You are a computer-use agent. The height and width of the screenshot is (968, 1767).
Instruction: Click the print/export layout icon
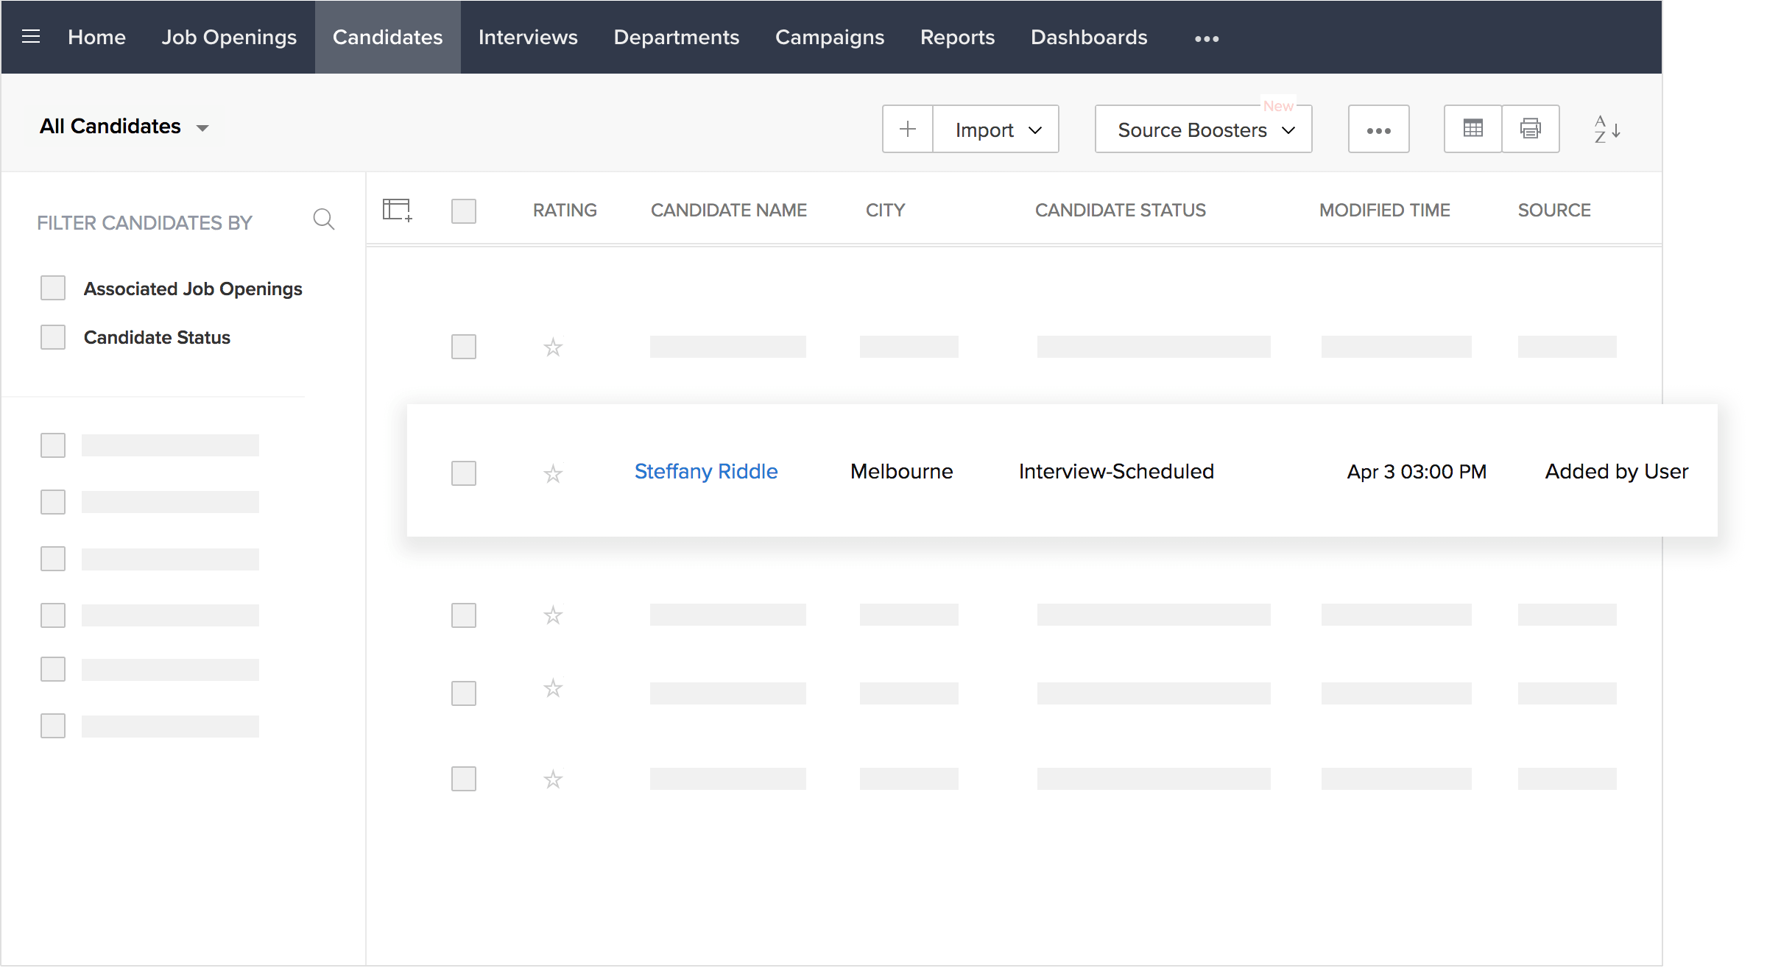tap(1528, 127)
